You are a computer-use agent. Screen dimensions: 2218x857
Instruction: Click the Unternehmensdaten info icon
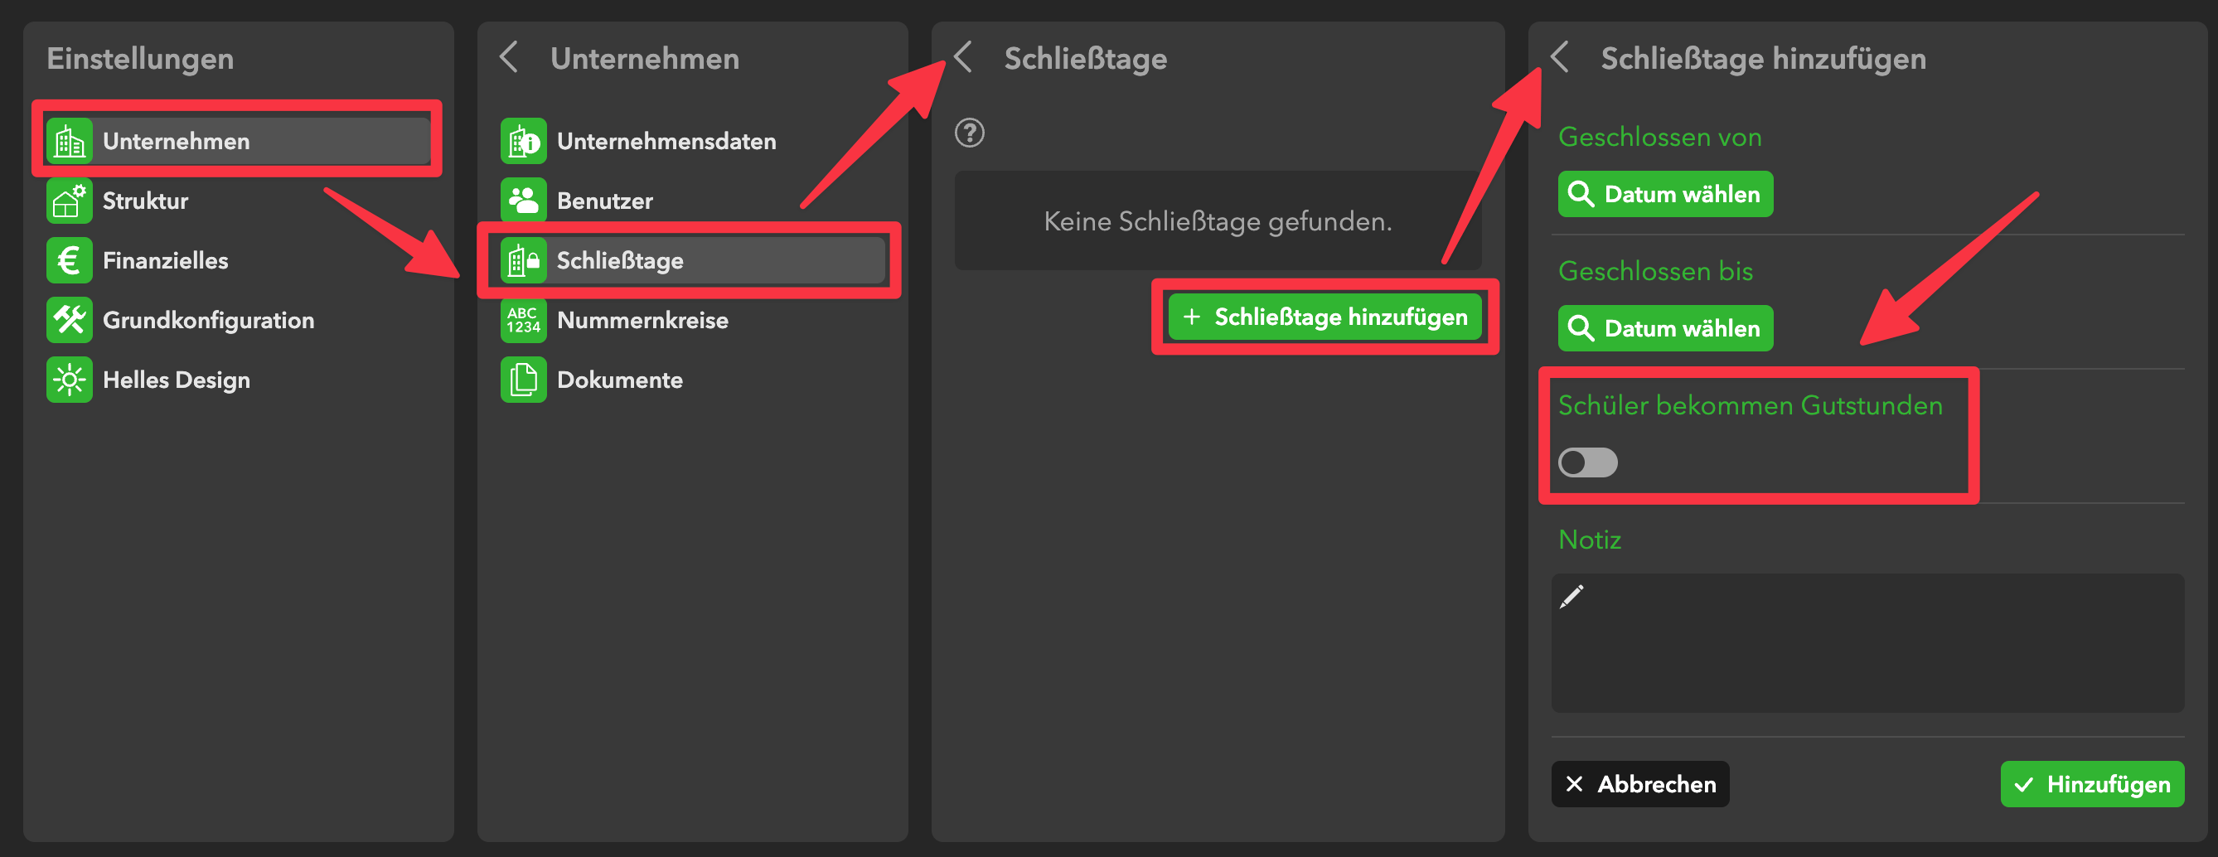coord(524,141)
